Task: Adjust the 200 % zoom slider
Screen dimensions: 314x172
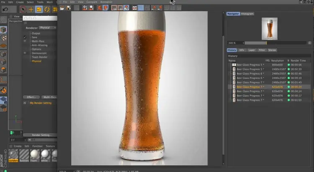Action: coord(275,43)
